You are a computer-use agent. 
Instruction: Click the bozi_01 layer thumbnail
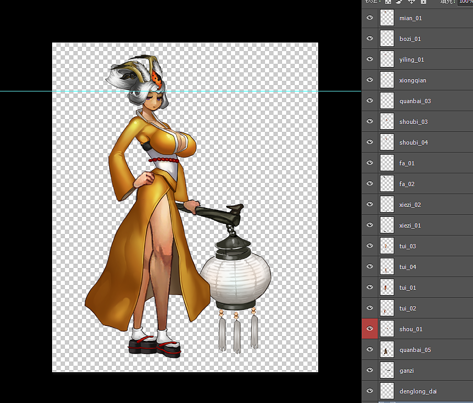387,39
